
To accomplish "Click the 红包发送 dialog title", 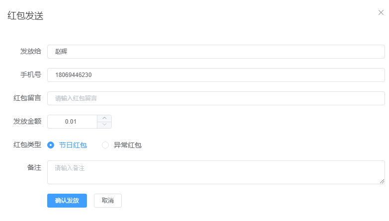I will click(x=25, y=16).
